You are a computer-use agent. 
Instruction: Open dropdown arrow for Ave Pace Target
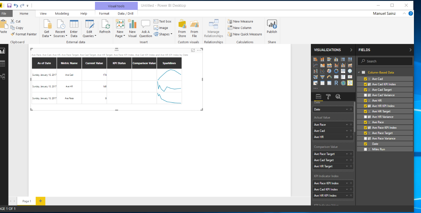pyautogui.click(x=347, y=154)
